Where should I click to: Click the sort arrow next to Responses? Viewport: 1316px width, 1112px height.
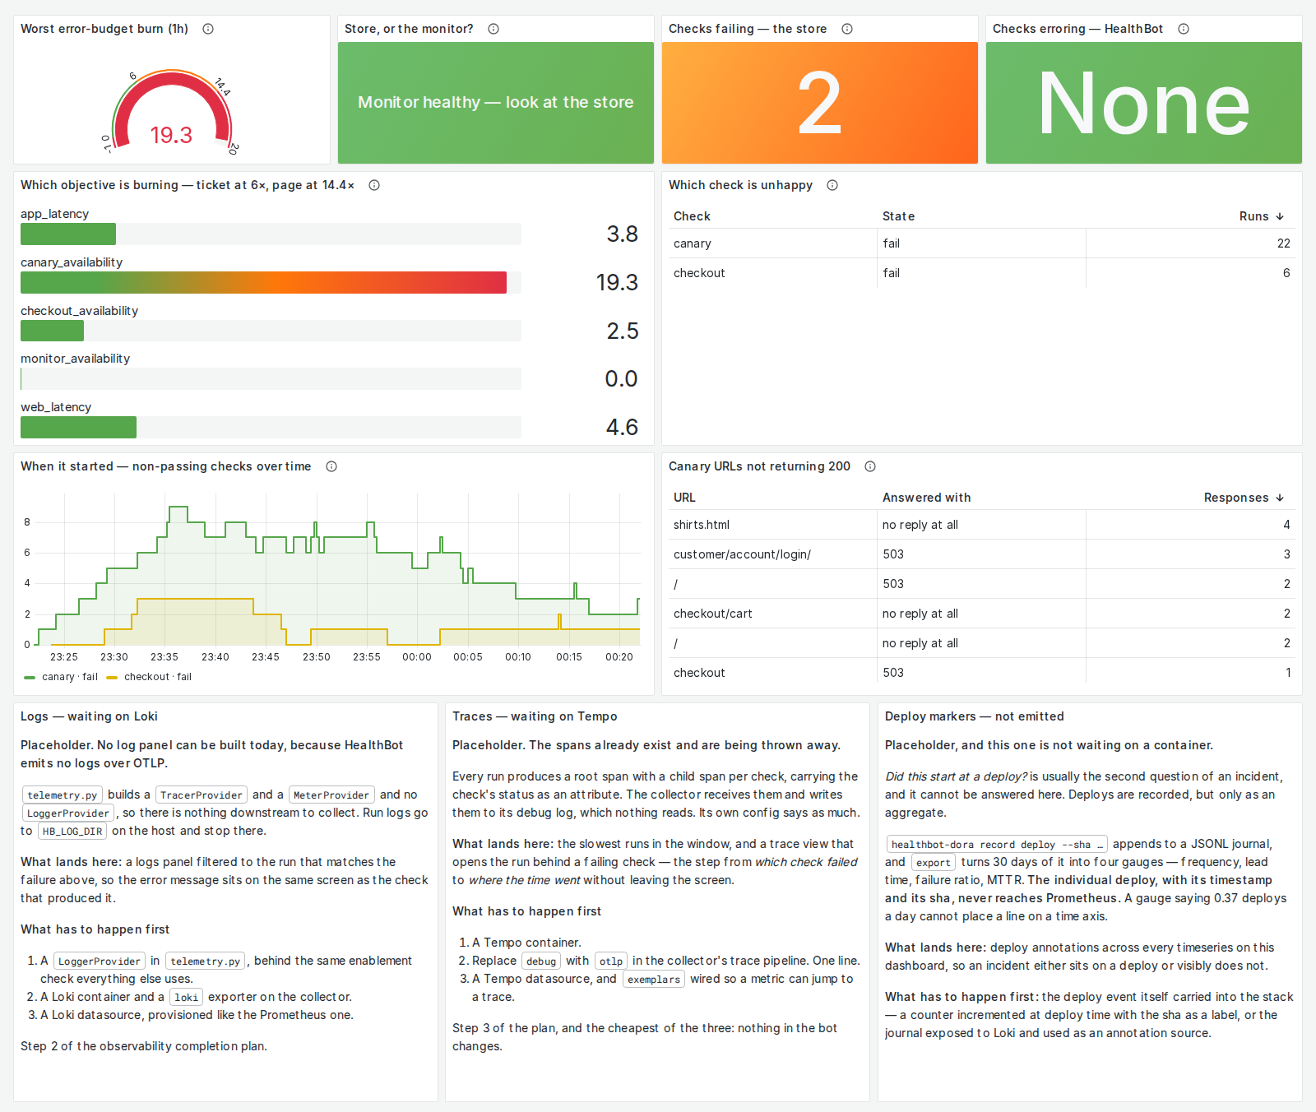1280,498
